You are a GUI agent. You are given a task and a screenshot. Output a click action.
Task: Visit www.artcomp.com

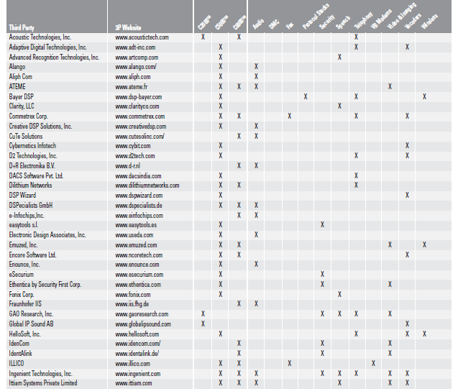(137, 58)
